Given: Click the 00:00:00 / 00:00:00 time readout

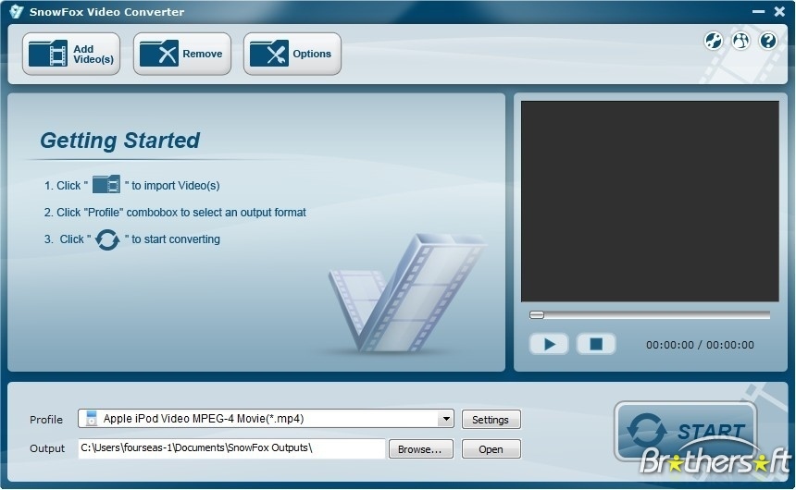Looking at the screenshot, I should pos(700,345).
